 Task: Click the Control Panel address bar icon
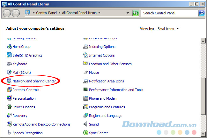coord(28,13)
